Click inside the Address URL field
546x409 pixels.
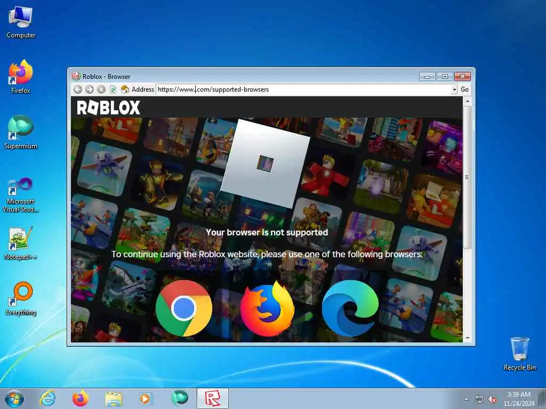click(x=303, y=89)
